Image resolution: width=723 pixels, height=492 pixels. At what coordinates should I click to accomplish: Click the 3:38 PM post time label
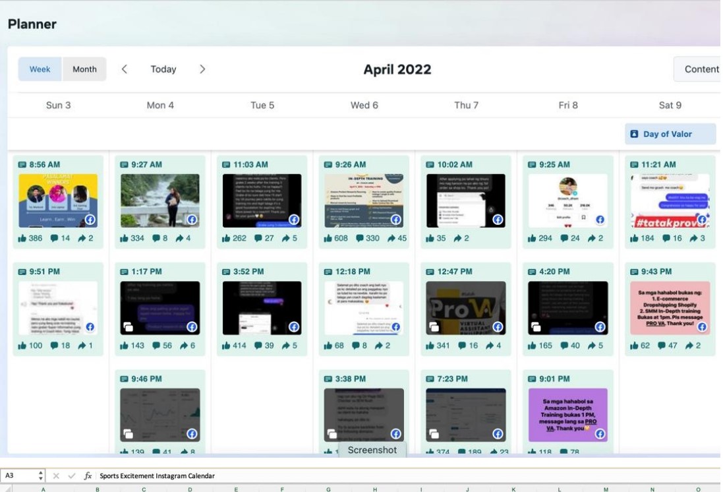pyautogui.click(x=351, y=379)
